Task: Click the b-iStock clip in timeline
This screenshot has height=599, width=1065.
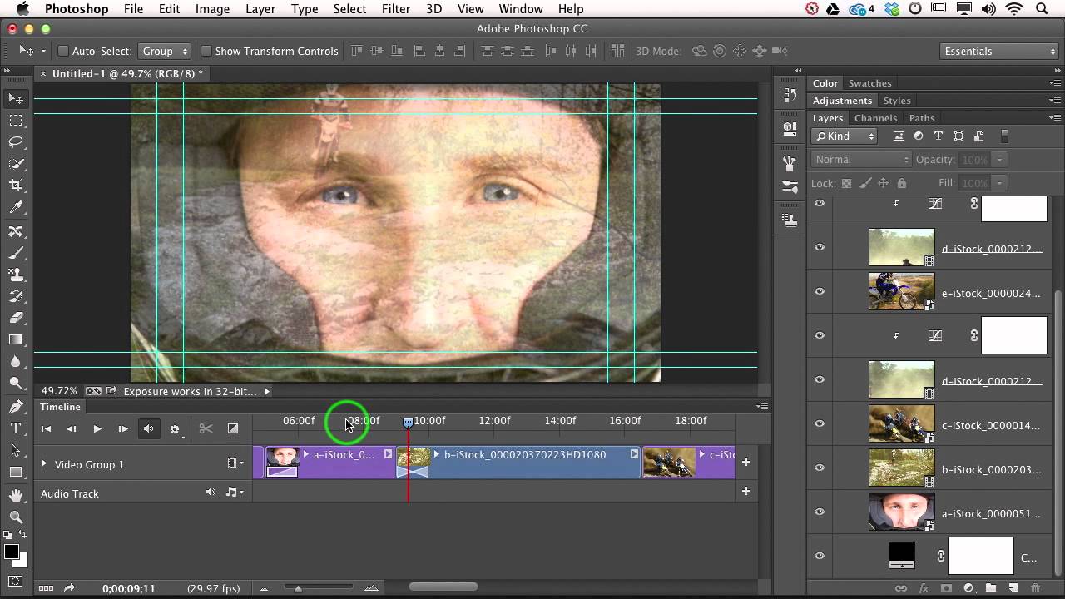Action: click(x=518, y=463)
